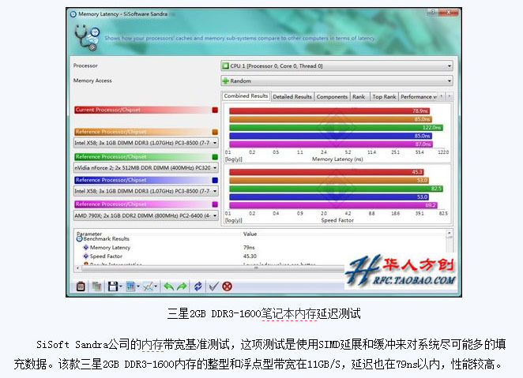This screenshot has width=523, height=378.
Task: Open the blue reference Intel X58 dropdown
Action: tap(145, 191)
